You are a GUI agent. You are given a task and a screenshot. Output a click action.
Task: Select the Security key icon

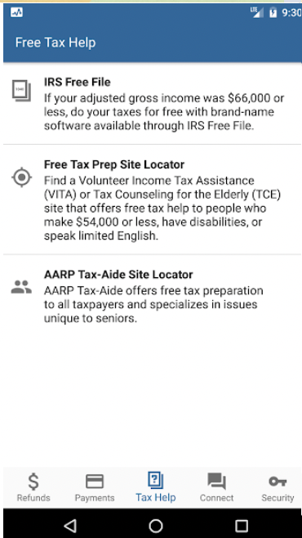[x=278, y=481]
